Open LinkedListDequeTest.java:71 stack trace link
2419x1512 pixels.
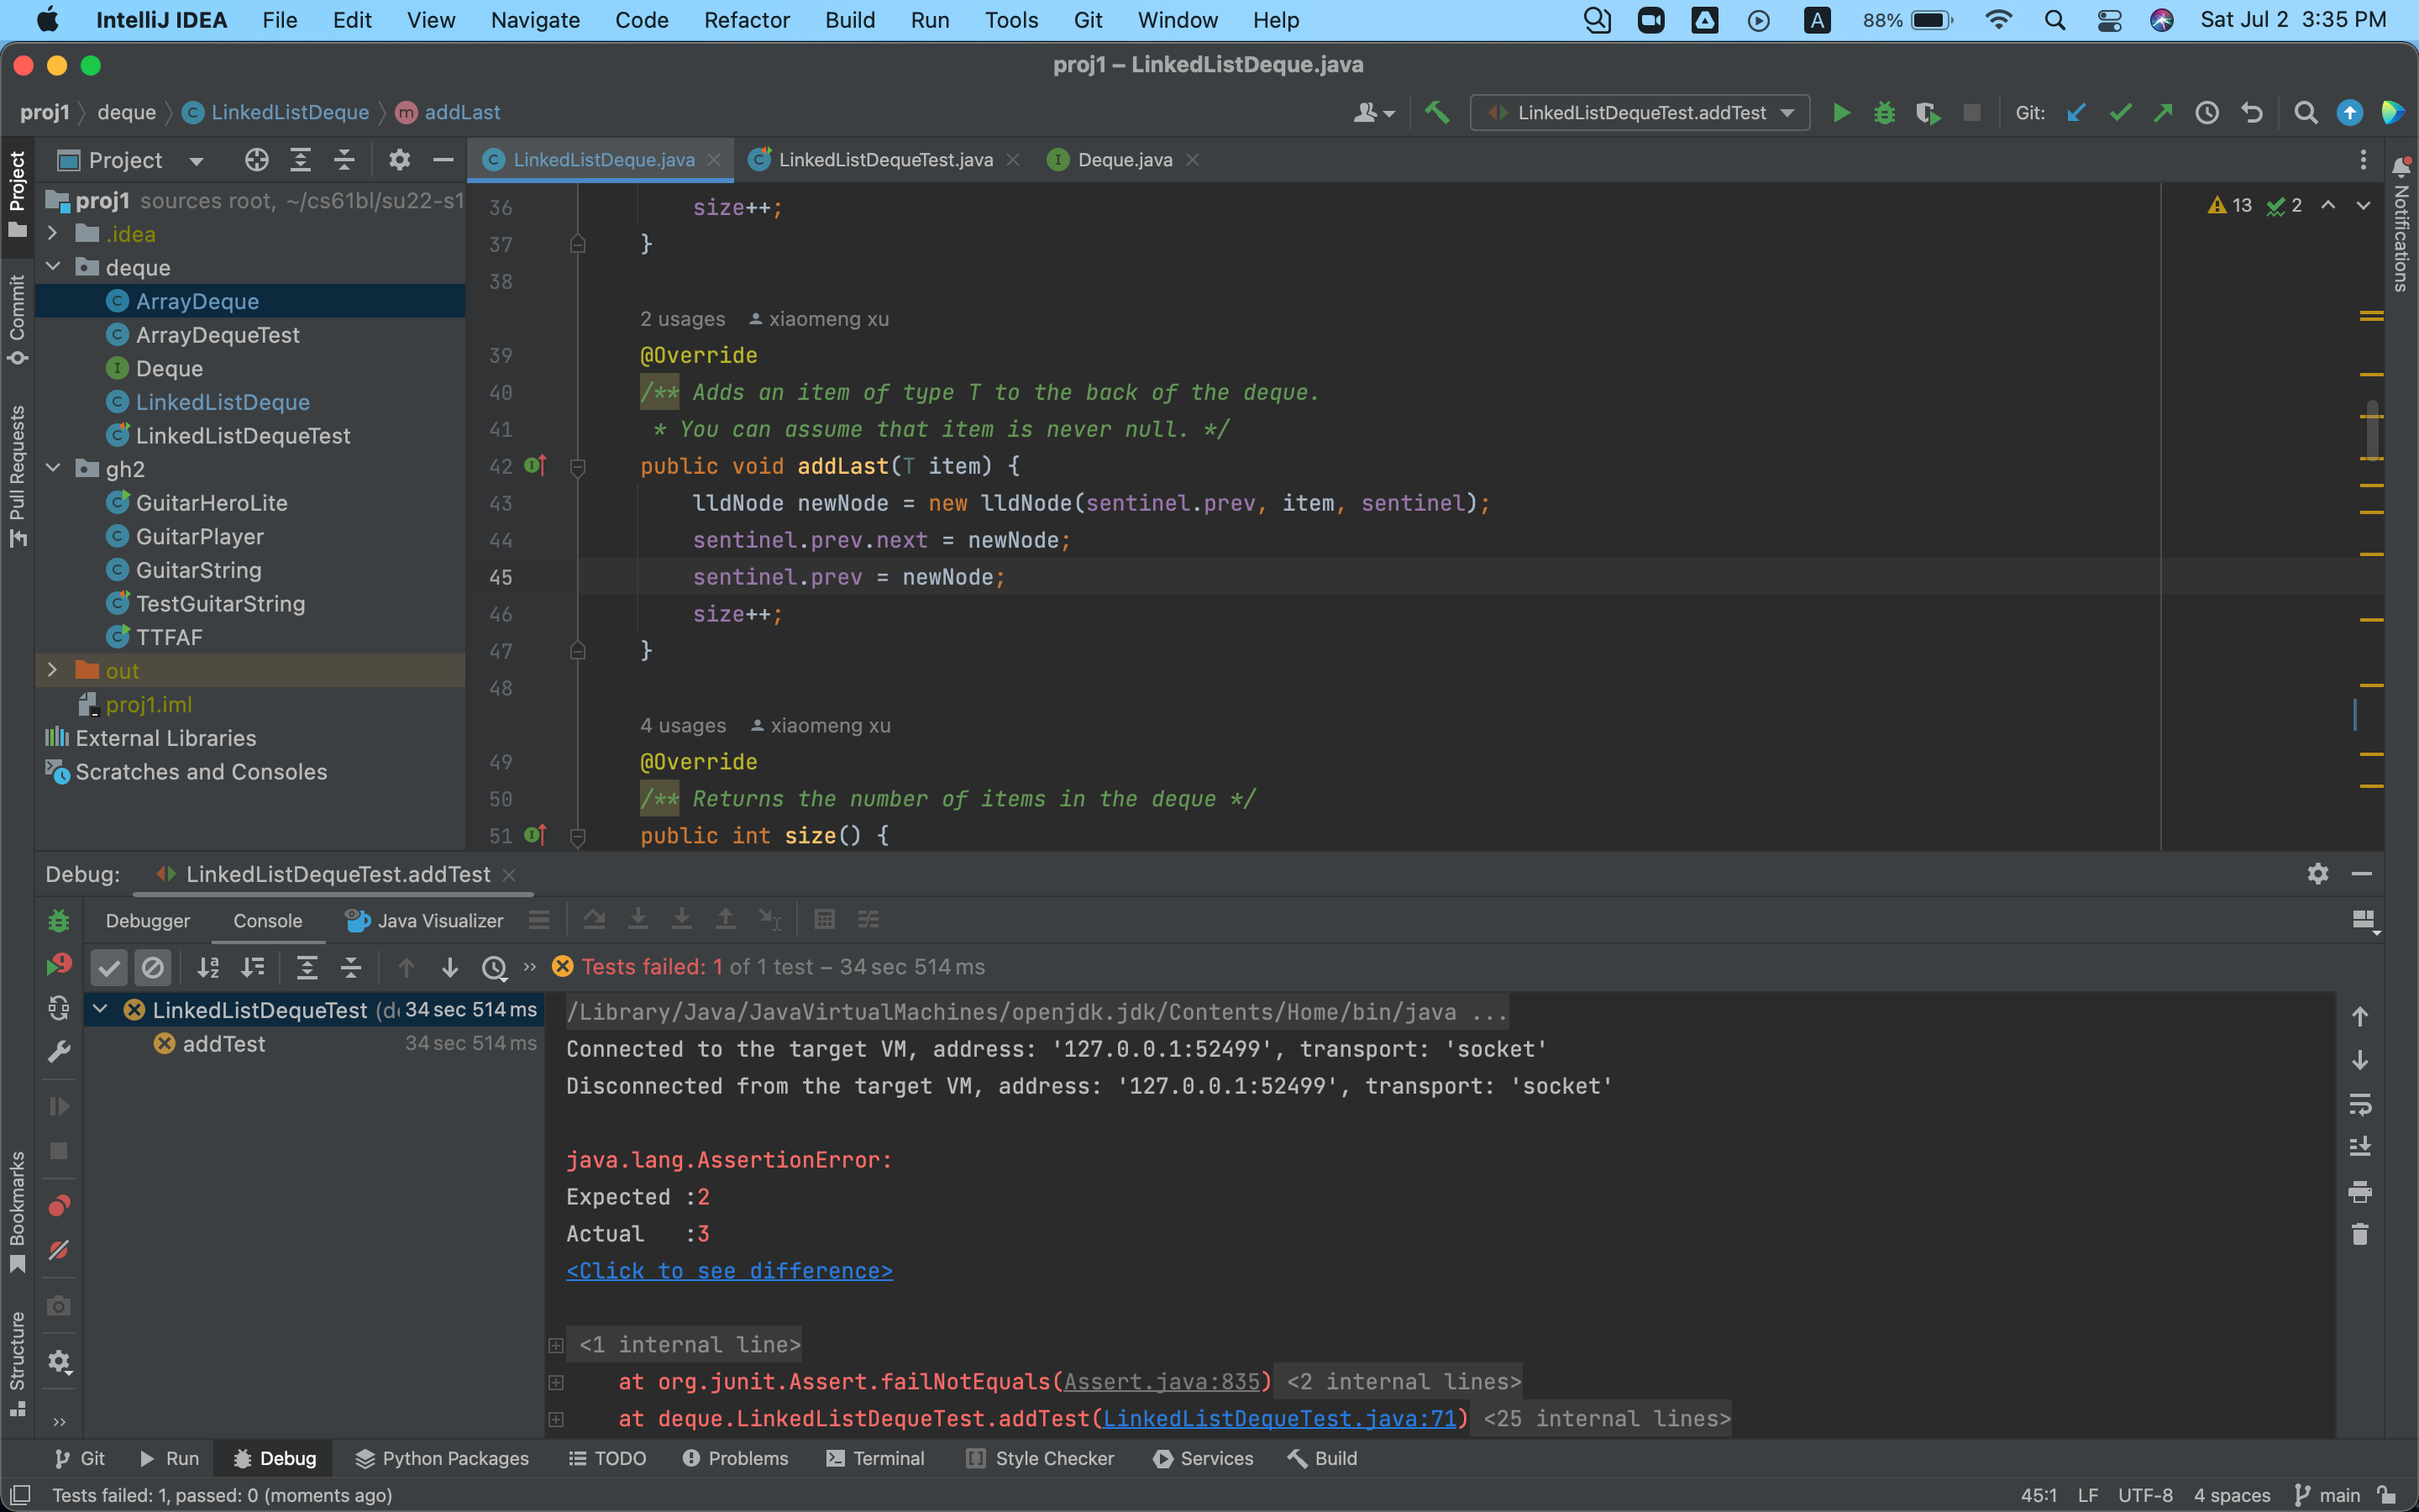point(1279,1418)
